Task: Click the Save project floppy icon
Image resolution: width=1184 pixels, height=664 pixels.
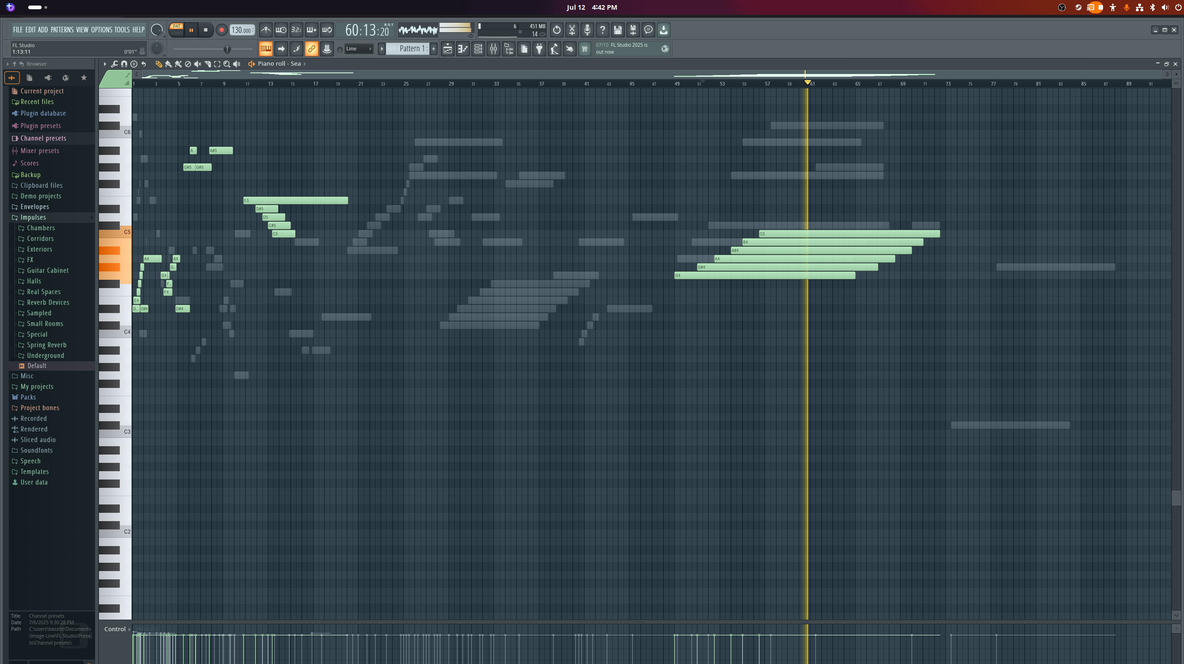Action: click(618, 30)
